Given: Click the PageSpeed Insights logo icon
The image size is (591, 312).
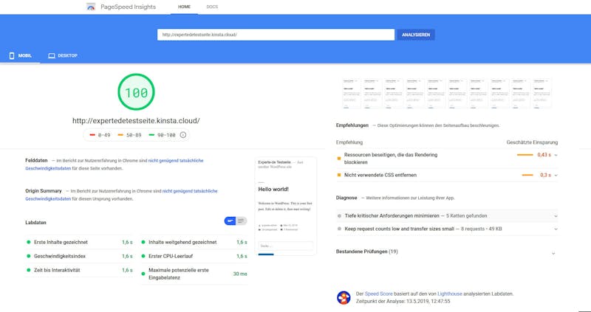Looking at the screenshot, I should click(x=91, y=7).
